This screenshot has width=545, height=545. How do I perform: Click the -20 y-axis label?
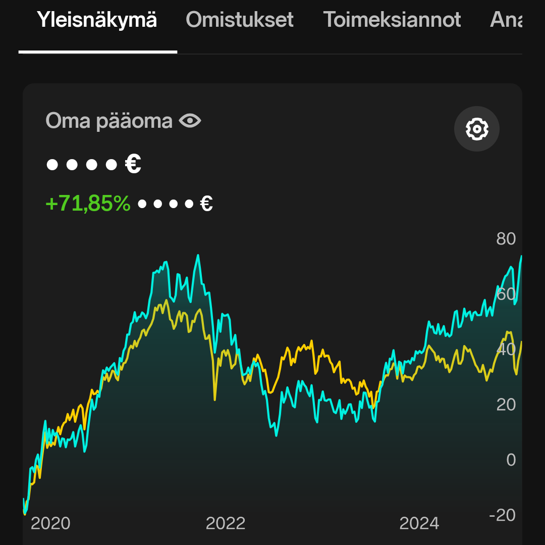pyautogui.click(x=502, y=515)
